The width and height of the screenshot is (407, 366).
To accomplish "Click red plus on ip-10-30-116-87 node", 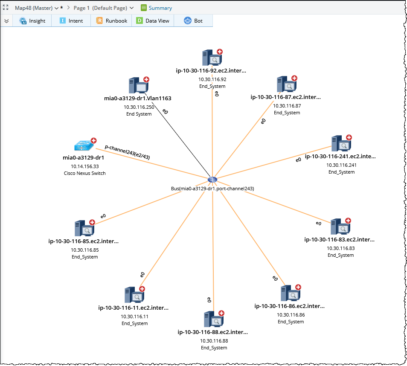I will coord(294,78).
